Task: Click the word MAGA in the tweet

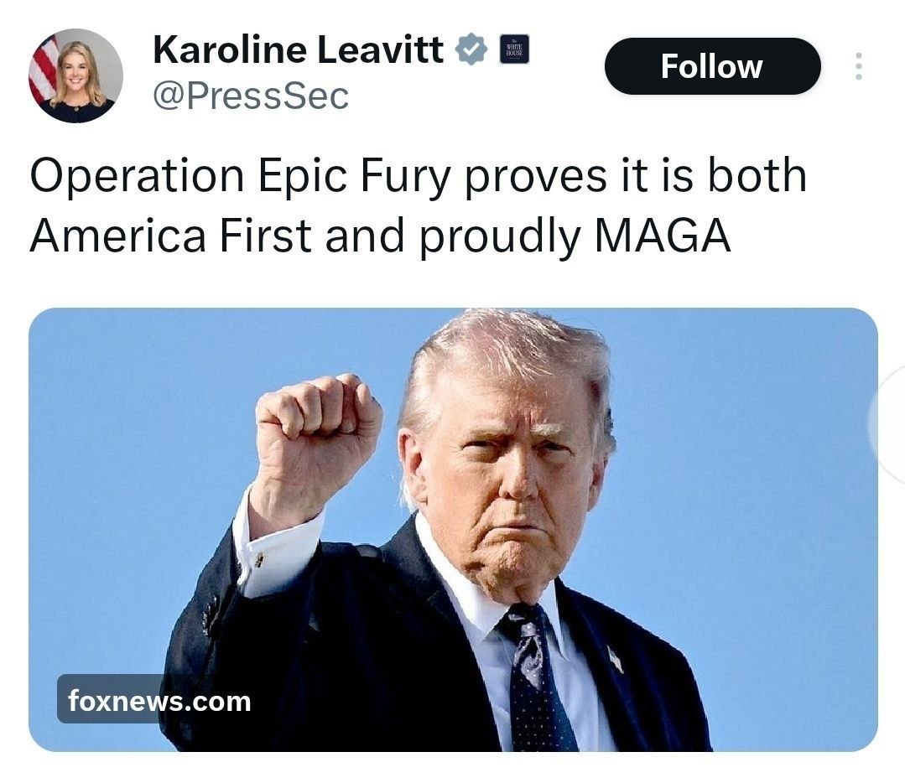Action: point(662,236)
